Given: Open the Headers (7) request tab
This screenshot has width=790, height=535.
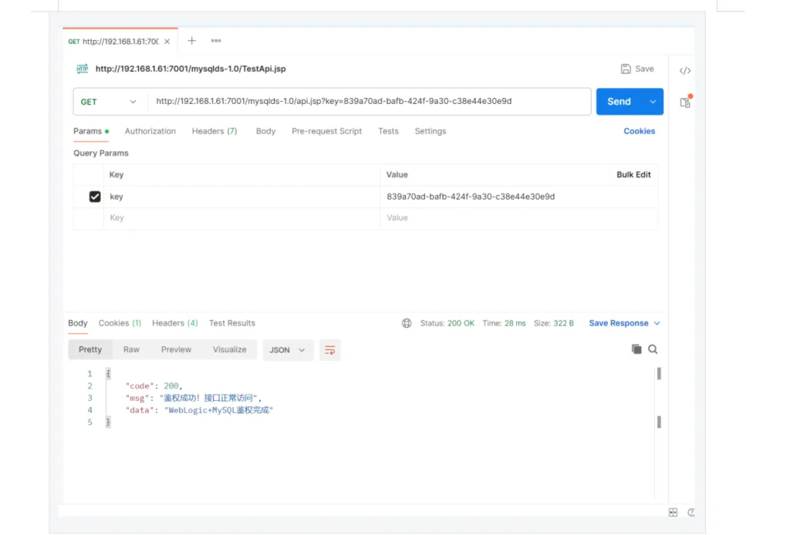Looking at the screenshot, I should click(214, 131).
